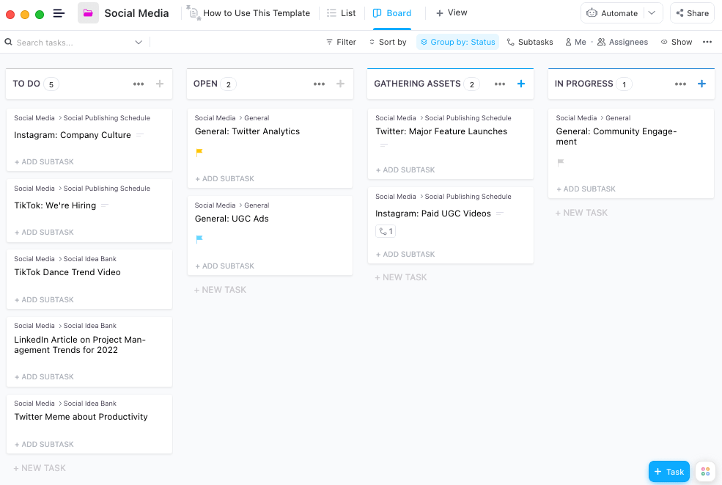Click the hamburger sidebar menu icon

pyautogui.click(x=59, y=13)
